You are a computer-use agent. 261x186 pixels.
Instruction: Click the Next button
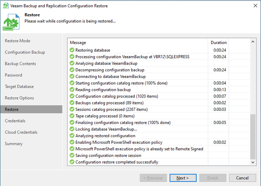tap(183, 178)
